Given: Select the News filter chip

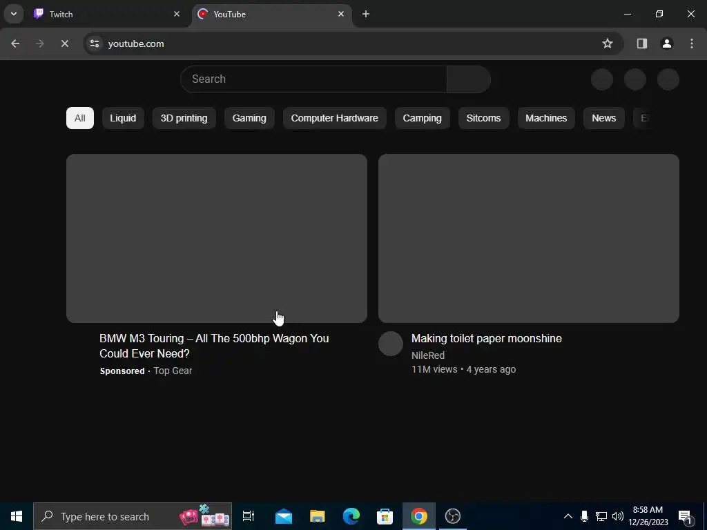Looking at the screenshot, I should tap(603, 118).
